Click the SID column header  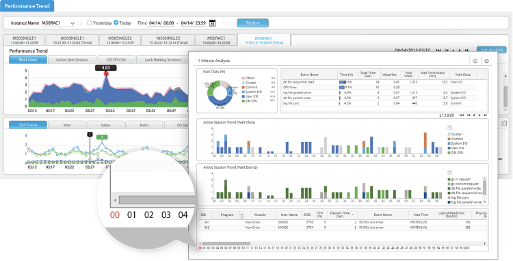point(203,215)
